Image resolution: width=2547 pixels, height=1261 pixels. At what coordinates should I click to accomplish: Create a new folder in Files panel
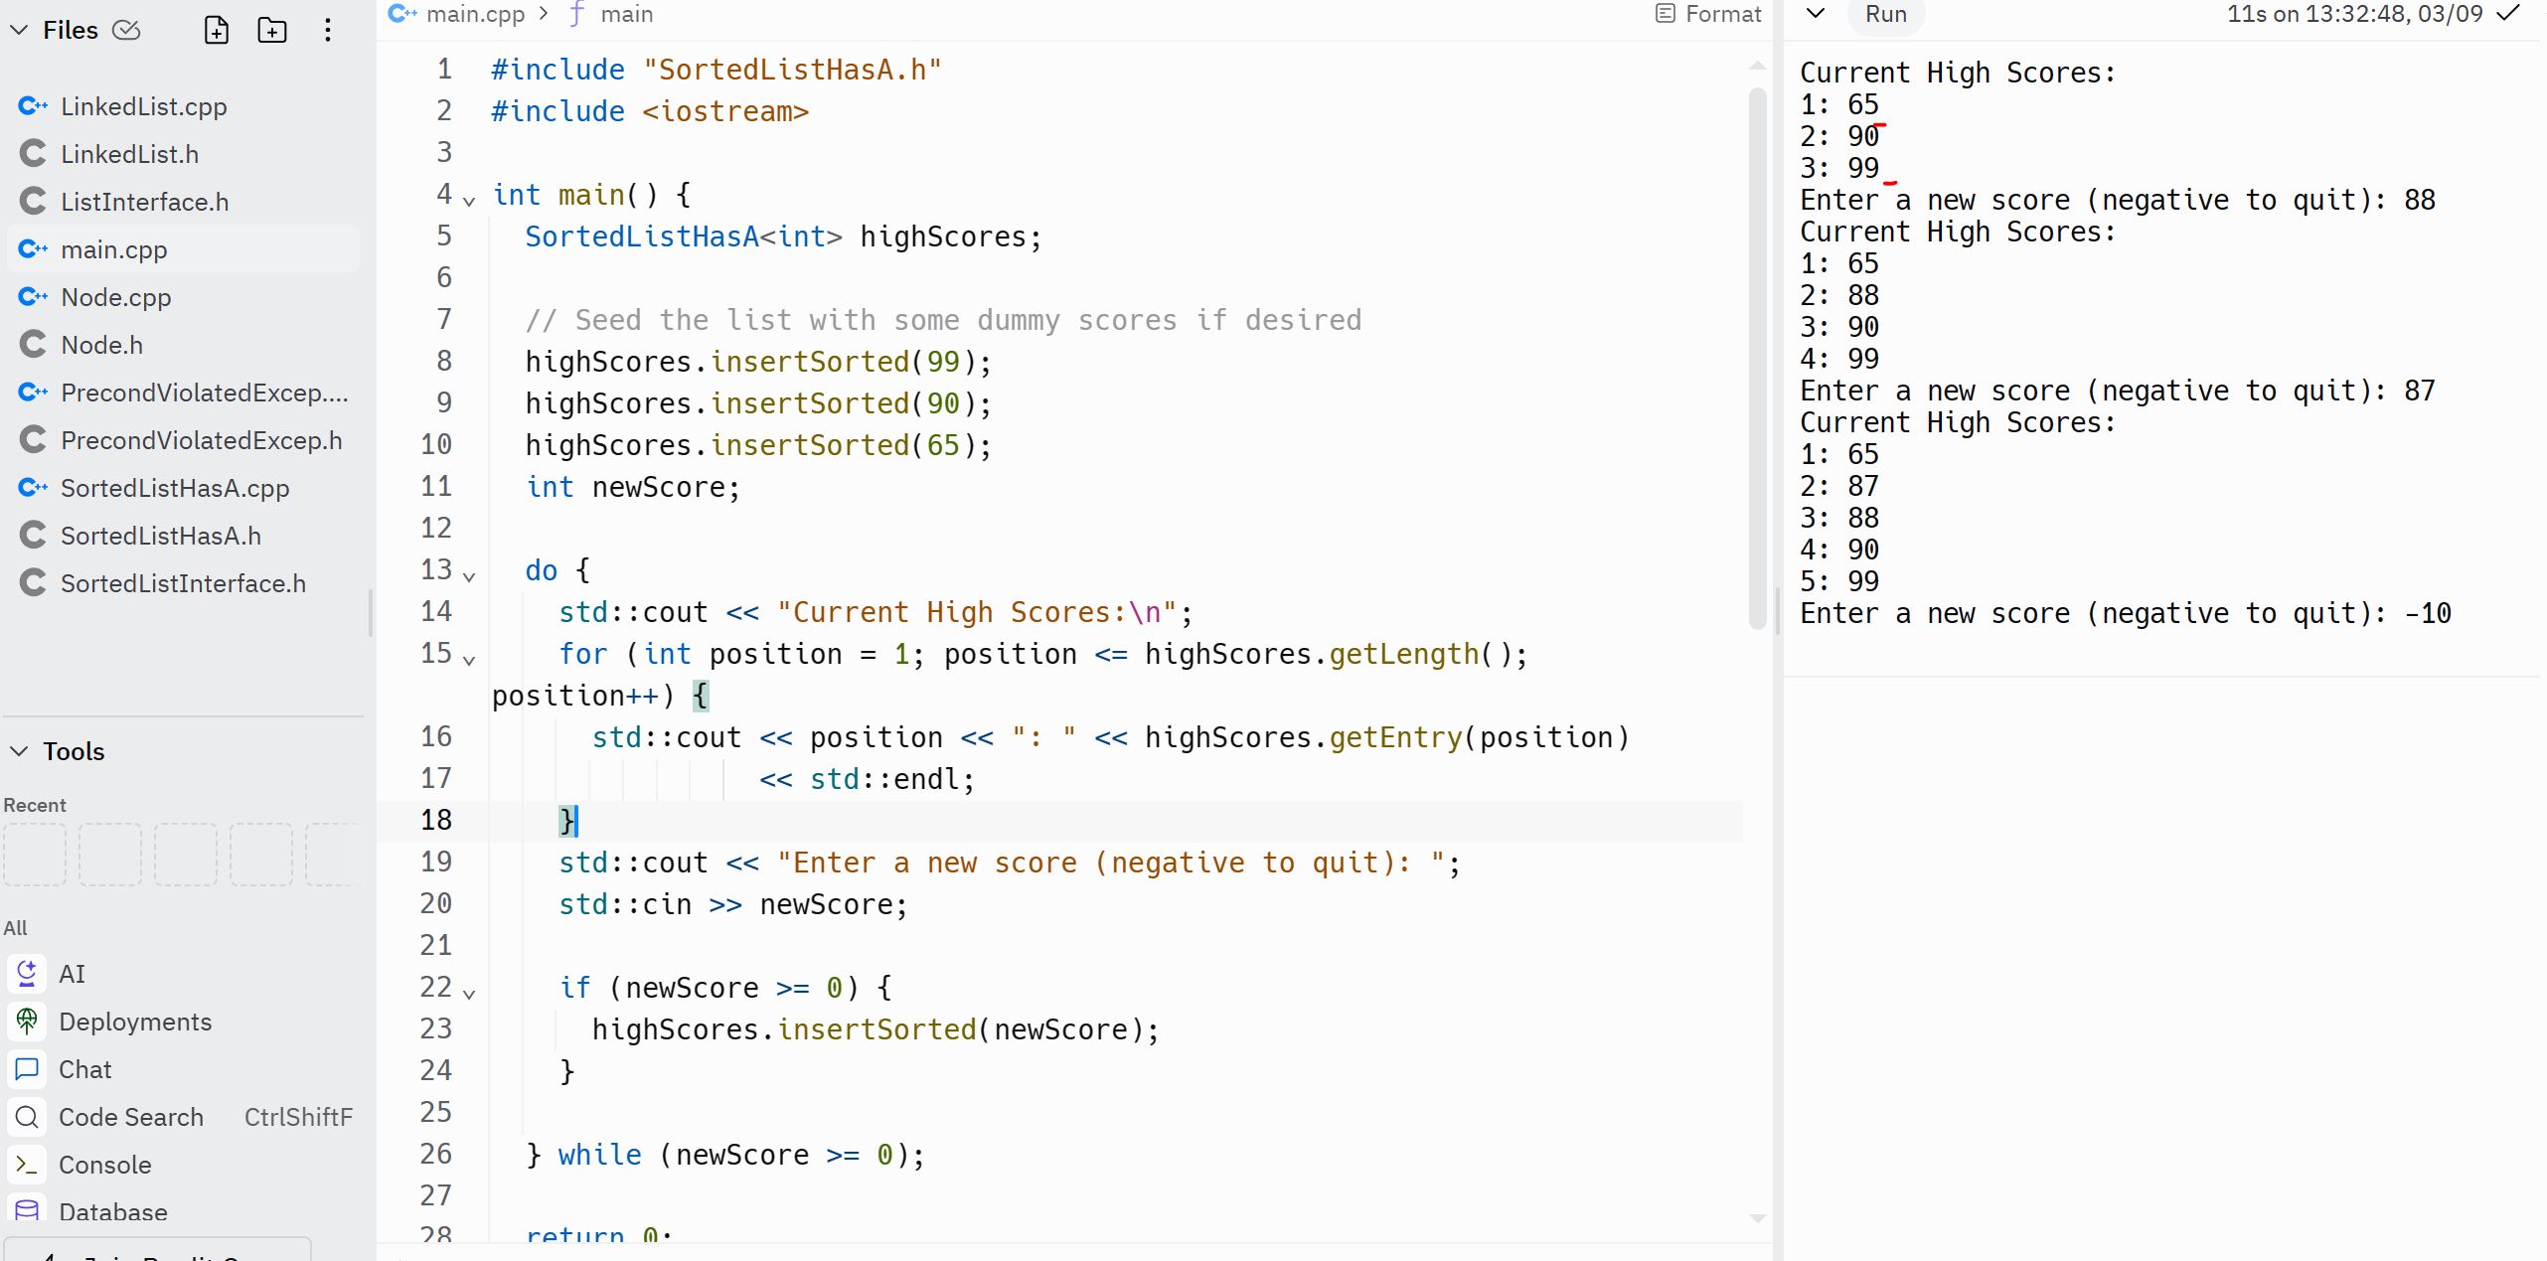coord(271,30)
